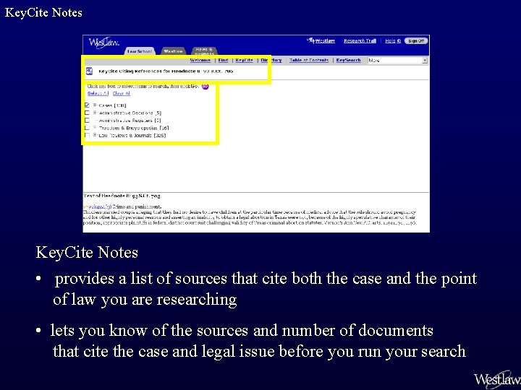The image size is (521, 390).
Task: Check the Law Reviews & Journals checkbox
Action: pyautogui.click(x=87, y=135)
